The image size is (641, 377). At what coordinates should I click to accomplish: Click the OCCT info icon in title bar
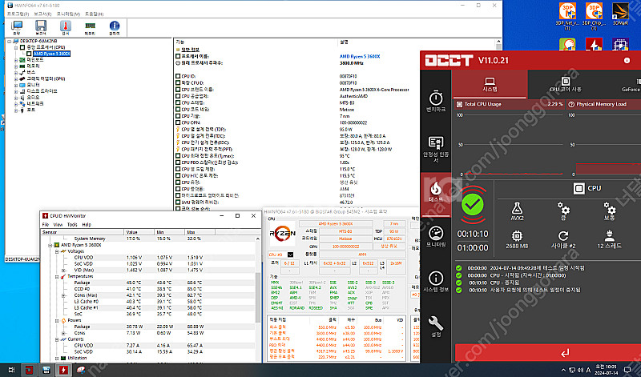pyautogui.click(x=627, y=61)
